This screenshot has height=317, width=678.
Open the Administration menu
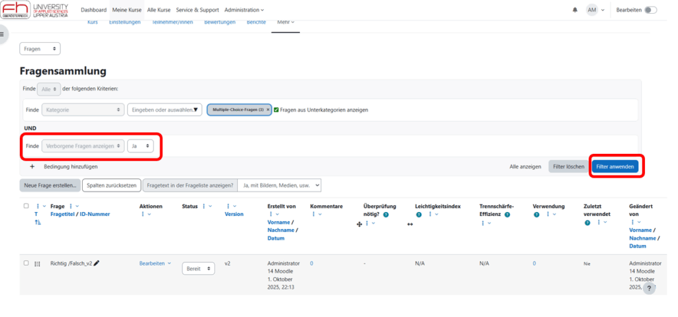click(x=244, y=10)
